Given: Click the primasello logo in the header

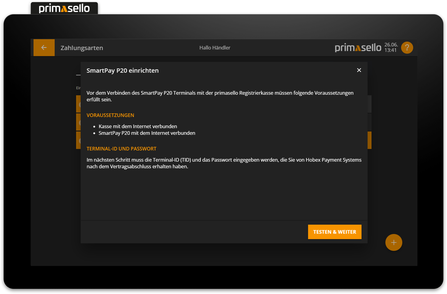Looking at the screenshot, I should 358,47.
